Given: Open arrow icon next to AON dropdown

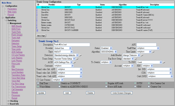Looking at the screenshot, I should (74, 62).
